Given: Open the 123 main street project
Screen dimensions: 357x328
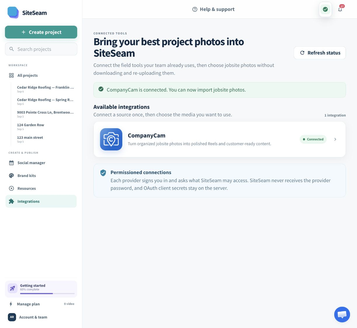Looking at the screenshot, I should (x=45, y=139).
